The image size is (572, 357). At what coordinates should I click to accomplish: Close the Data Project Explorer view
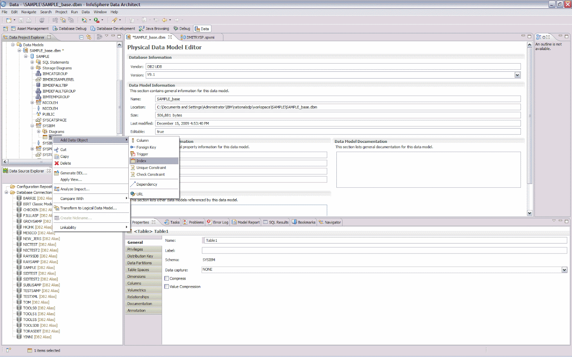(49, 37)
